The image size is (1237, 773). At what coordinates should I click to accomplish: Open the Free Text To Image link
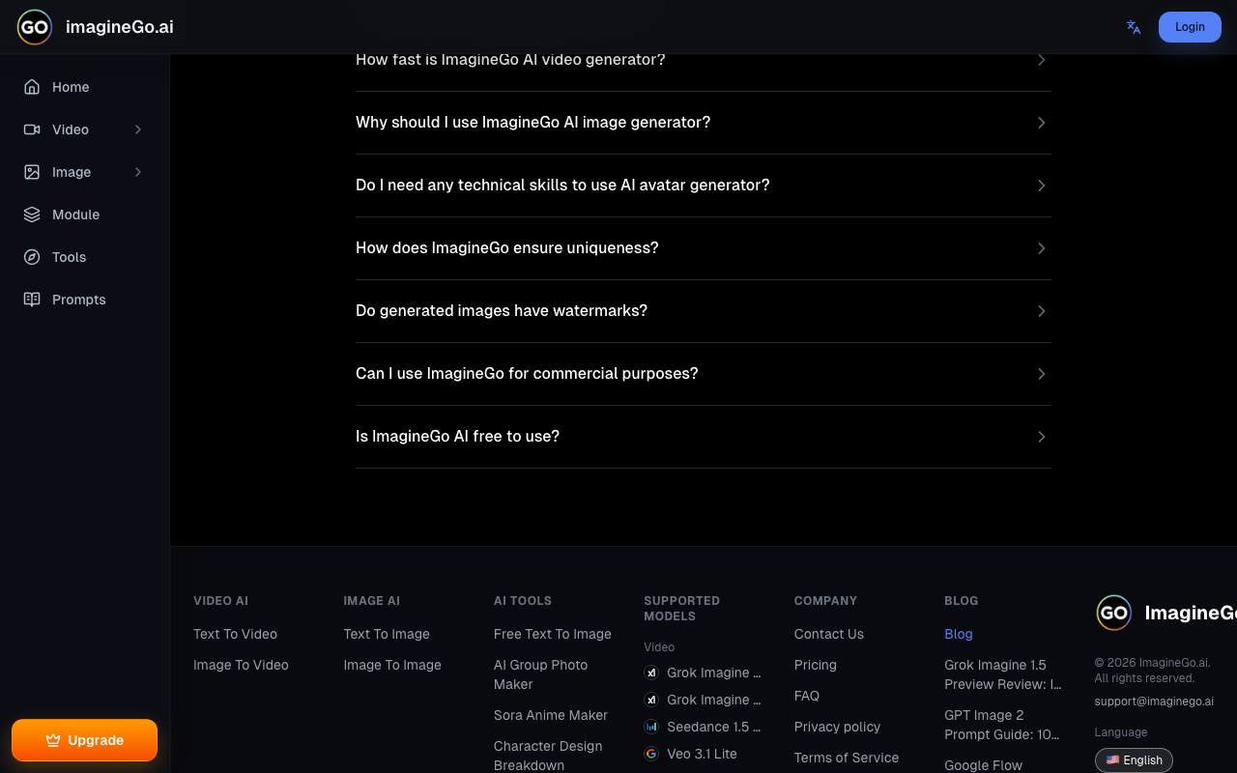[553, 634]
